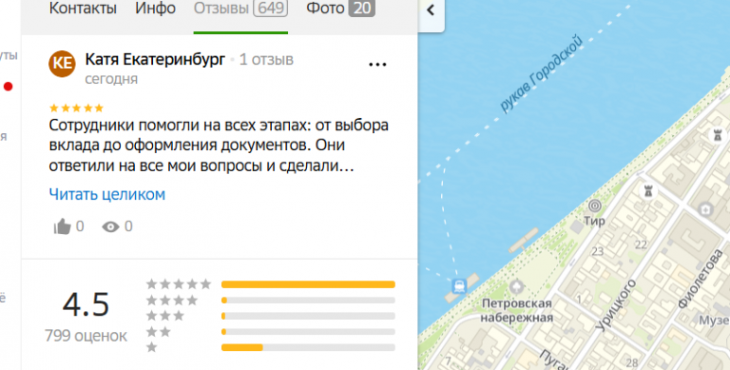Viewport: 730px width, 370px height.
Task: Click the Тир target icon on the map
Action: [x=594, y=205]
